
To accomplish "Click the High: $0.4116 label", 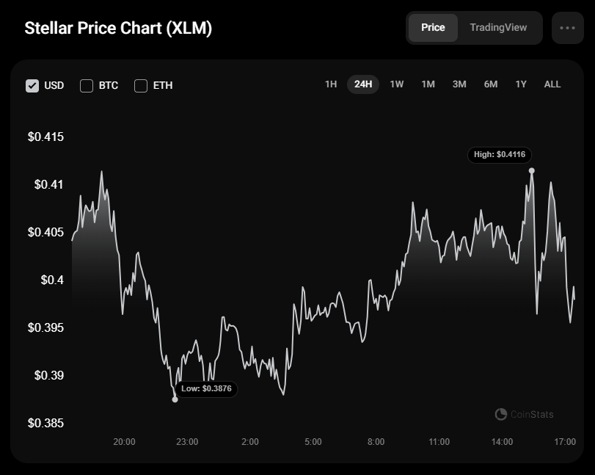I will coord(500,154).
